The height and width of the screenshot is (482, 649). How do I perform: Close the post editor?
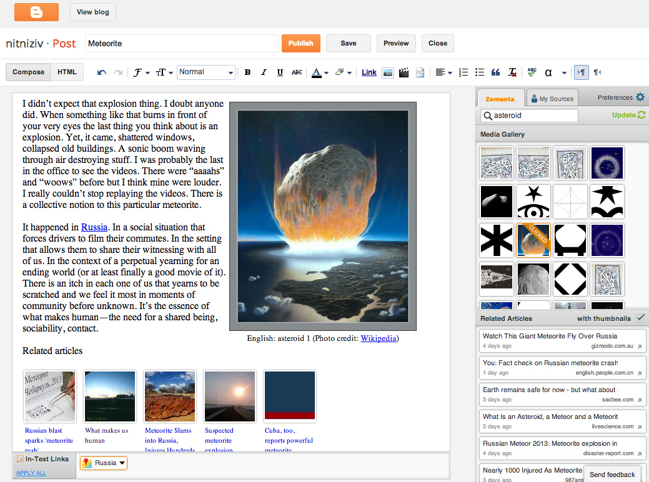point(438,43)
